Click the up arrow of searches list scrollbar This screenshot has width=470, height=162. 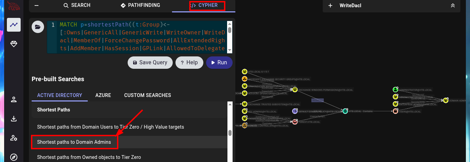(x=230, y=104)
